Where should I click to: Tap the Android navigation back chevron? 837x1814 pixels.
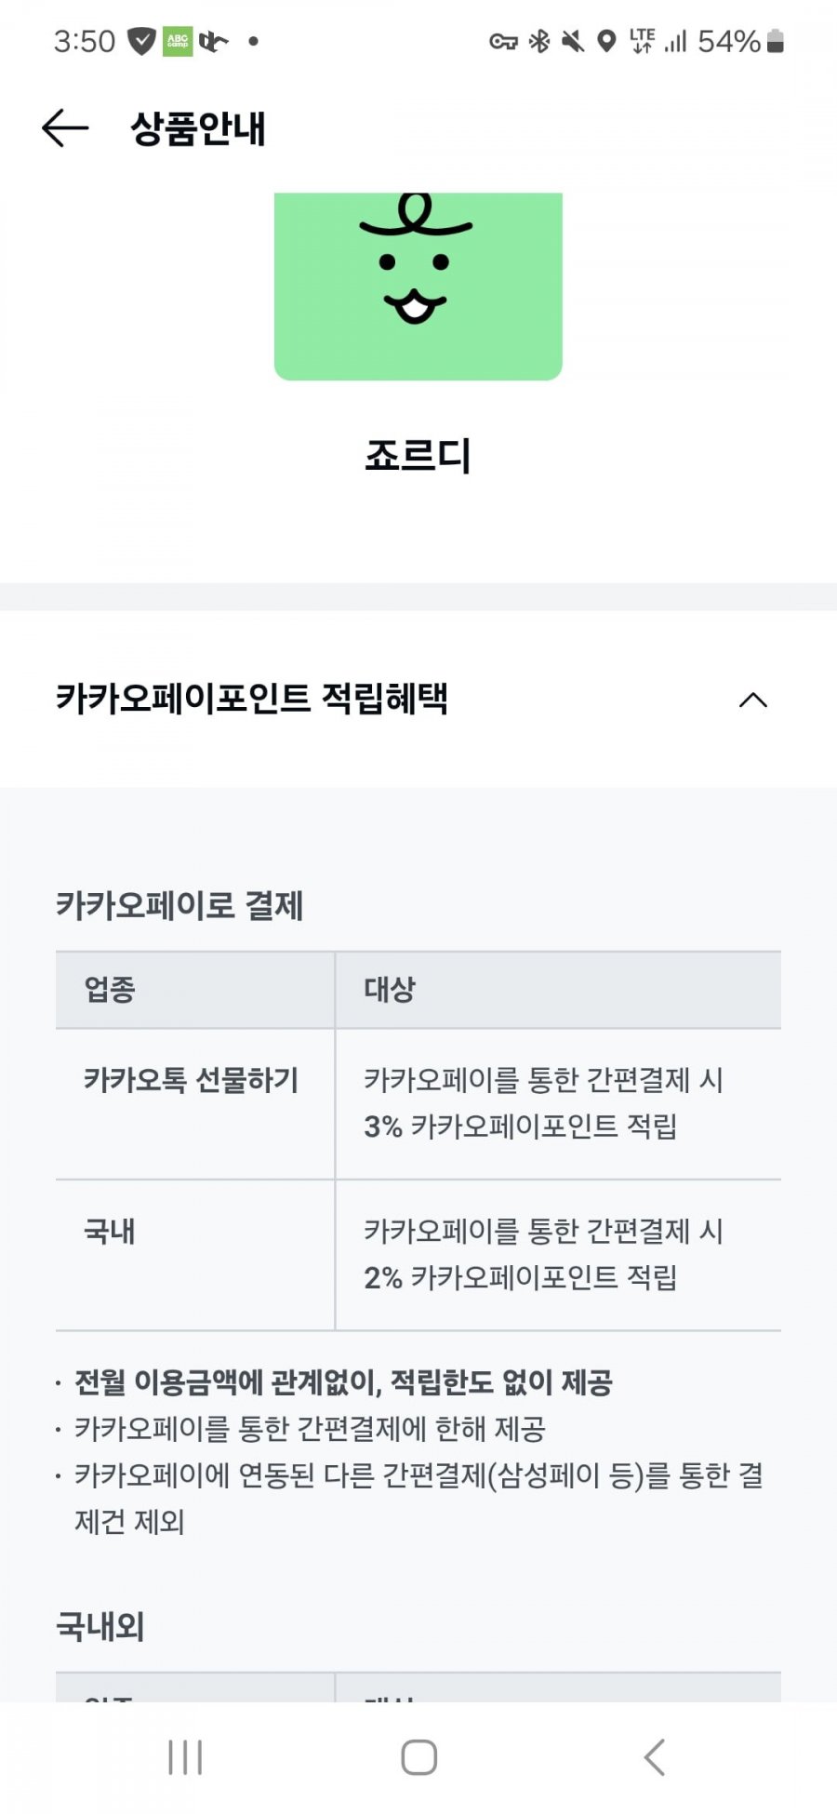[x=655, y=1757]
